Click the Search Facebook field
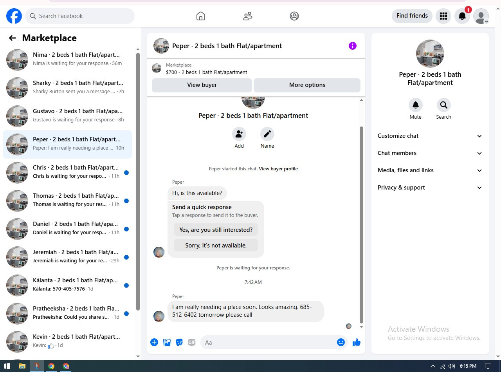 pyautogui.click(x=80, y=16)
